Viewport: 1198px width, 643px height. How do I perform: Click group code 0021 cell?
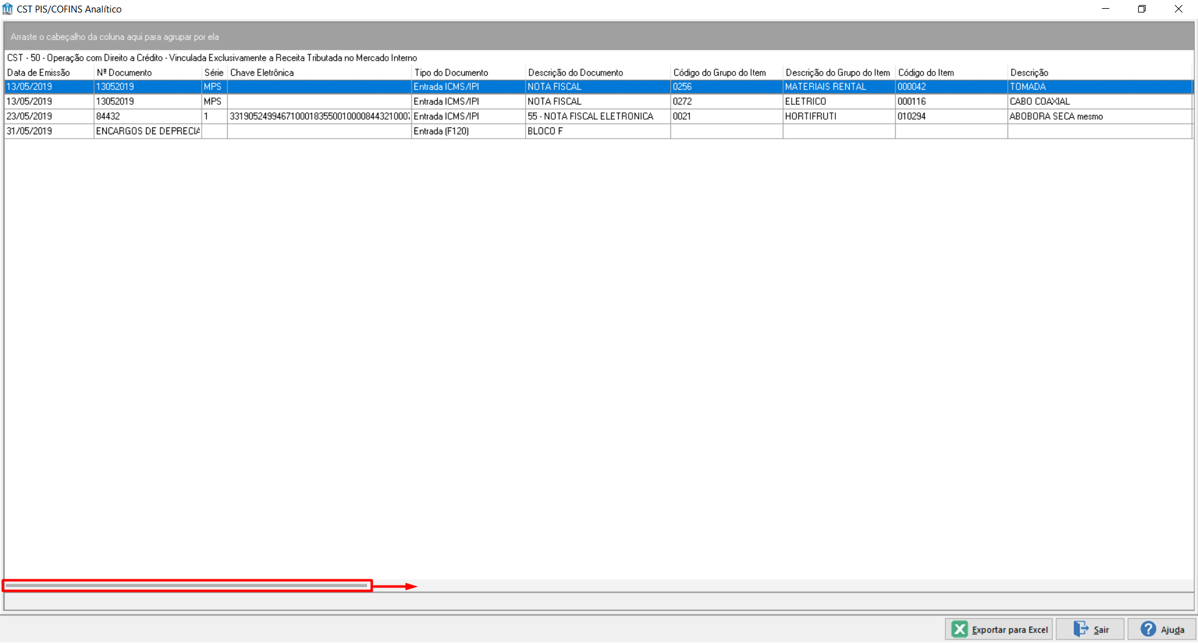[x=727, y=116]
